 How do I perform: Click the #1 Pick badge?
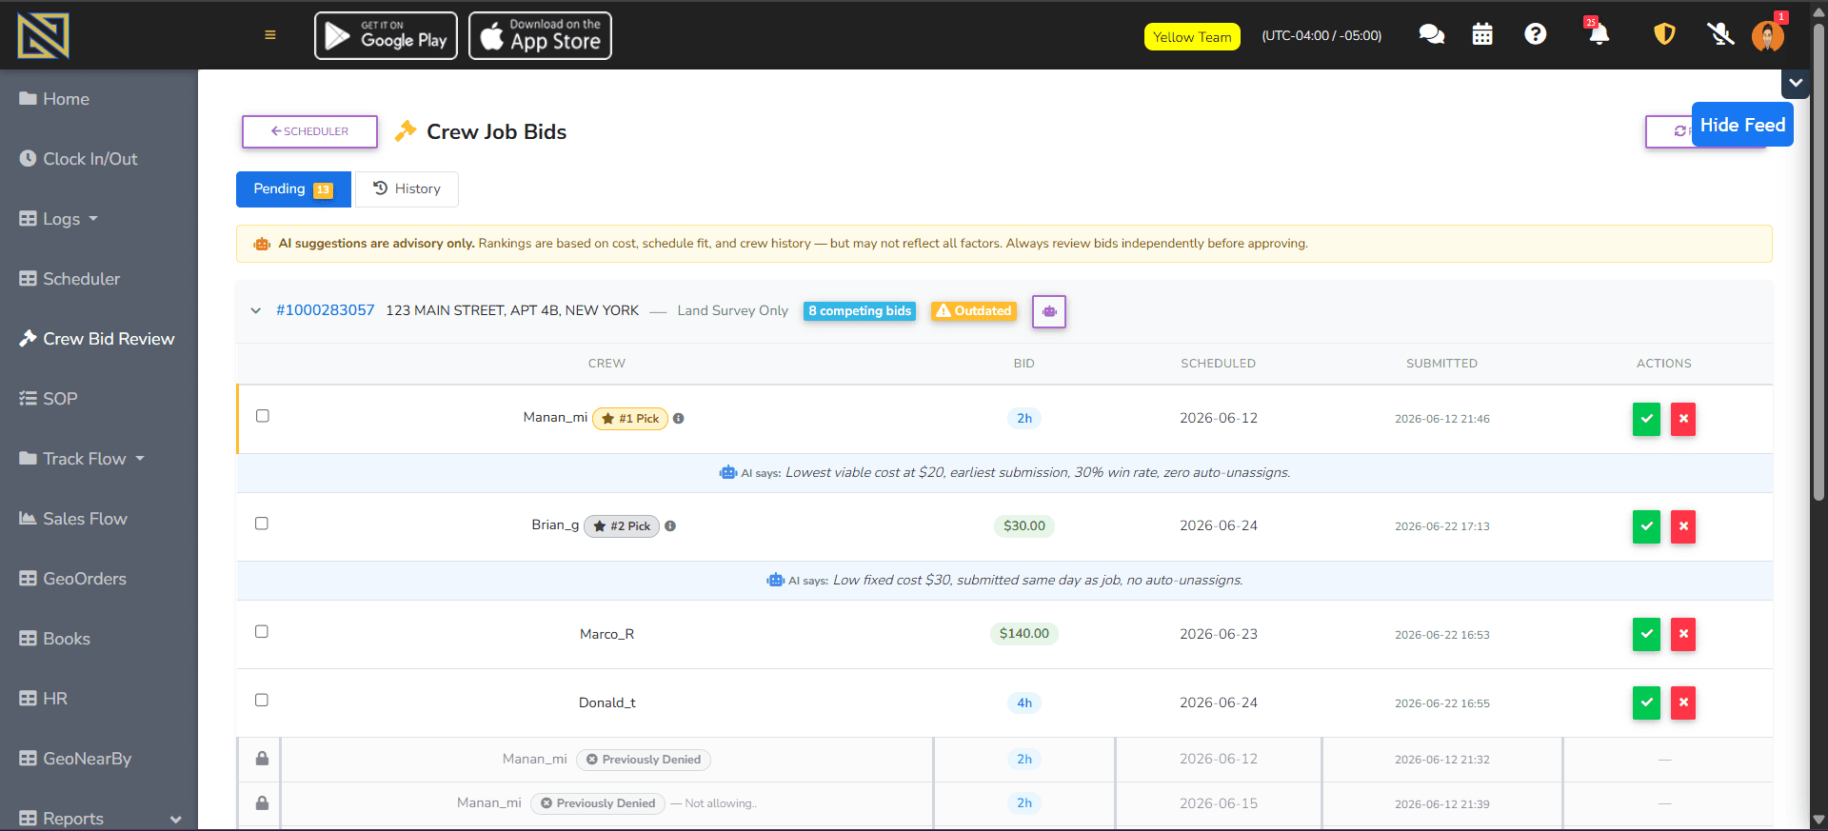(630, 419)
